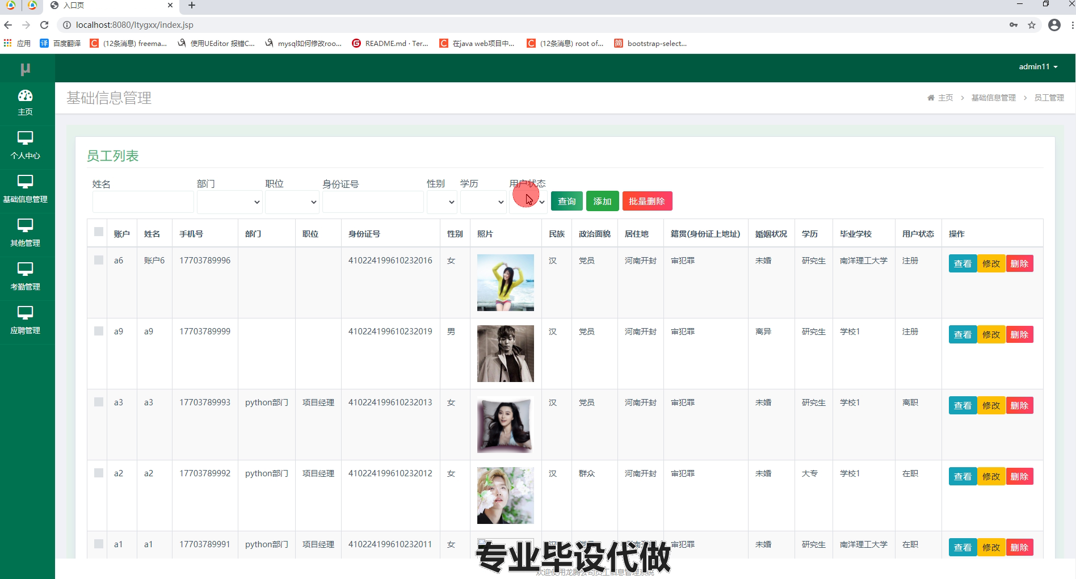Check the row checkbox for account a2
1076x579 pixels.
point(99,473)
